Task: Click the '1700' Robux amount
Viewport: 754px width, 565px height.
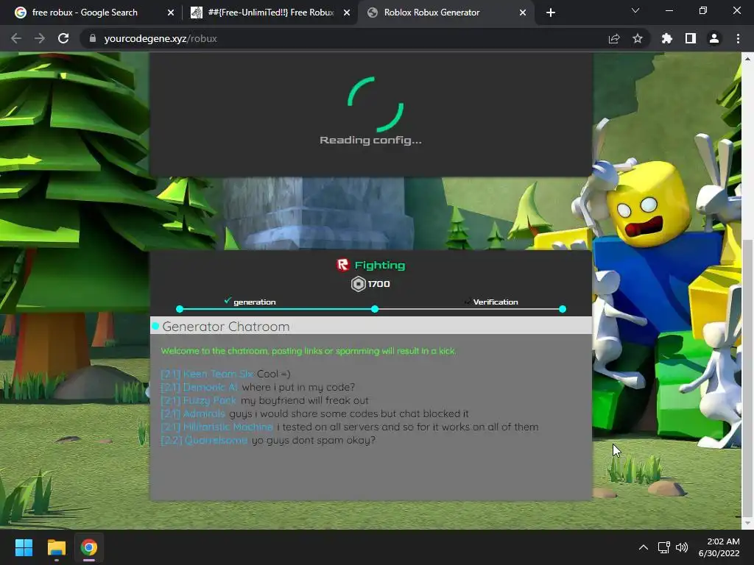Action: [x=379, y=284]
